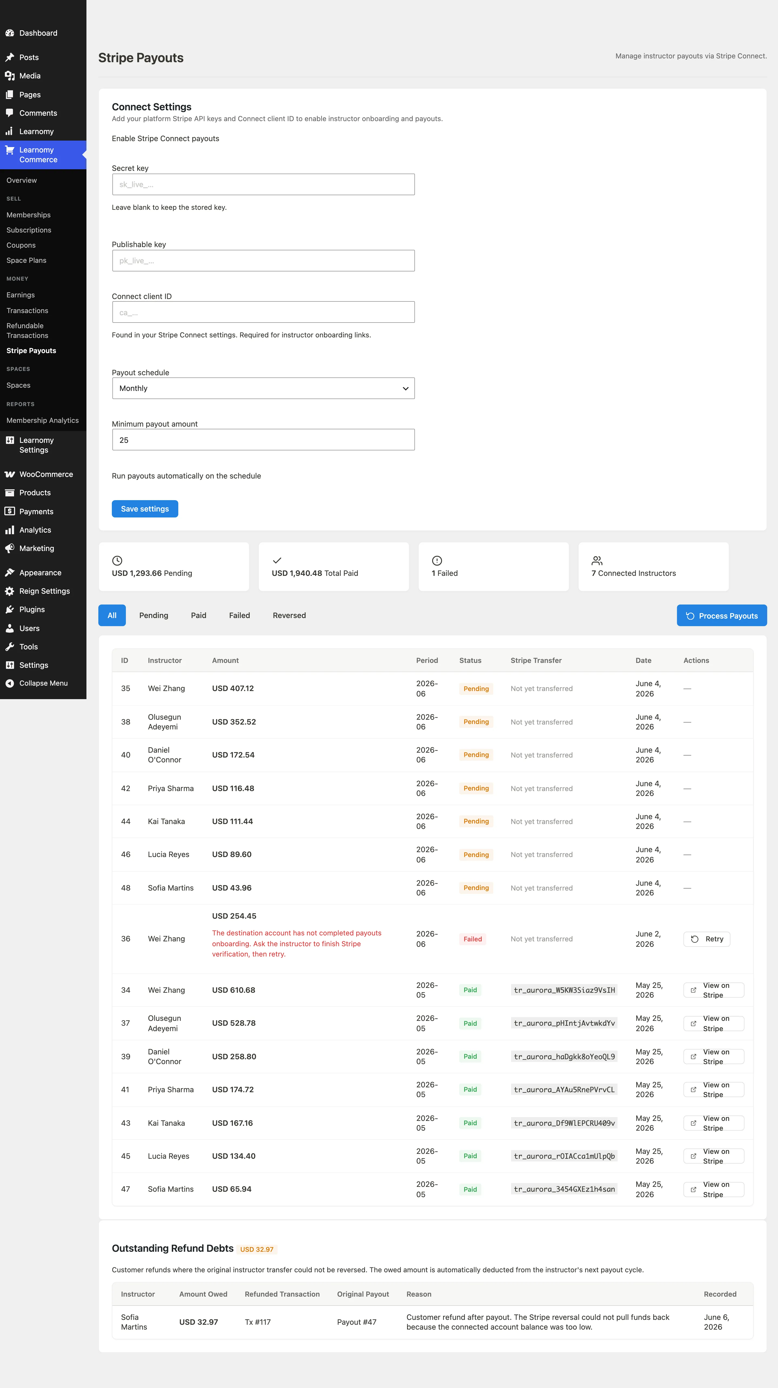Retry failed payout 36 for Wei Zhang

point(706,939)
